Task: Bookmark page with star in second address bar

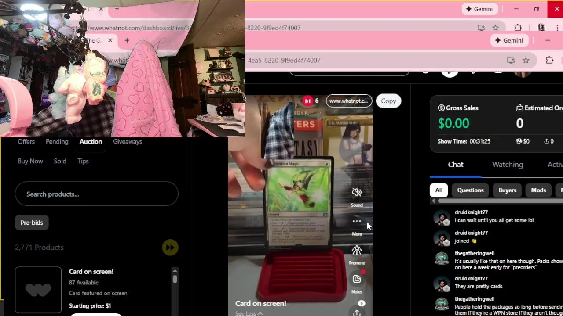Action: (x=526, y=60)
